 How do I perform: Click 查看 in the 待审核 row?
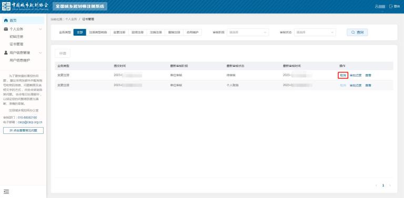pyautogui.click(x=368, y=75)
